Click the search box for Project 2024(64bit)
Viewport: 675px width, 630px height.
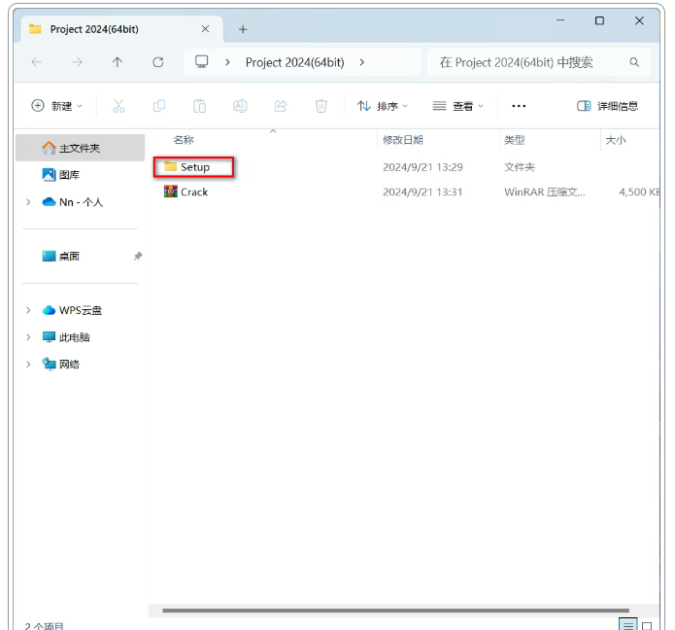(538, 62)
